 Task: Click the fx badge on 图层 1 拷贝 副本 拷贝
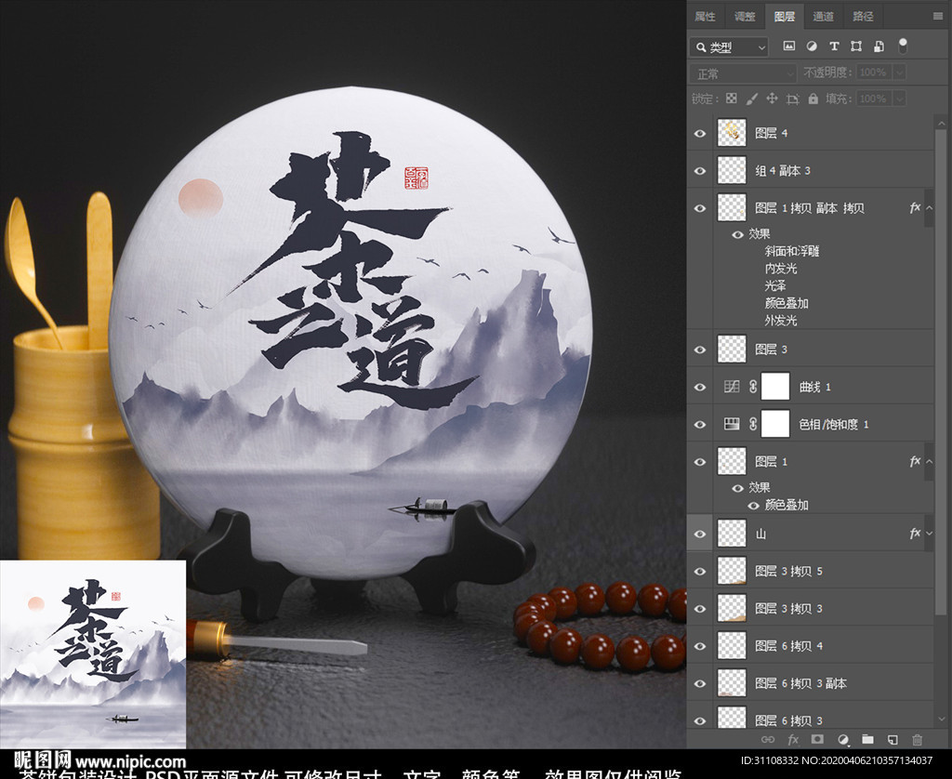(915, 208)
